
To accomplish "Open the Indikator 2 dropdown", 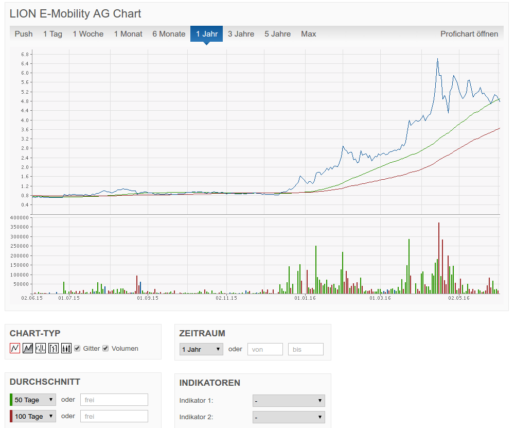I will point(288,417).
